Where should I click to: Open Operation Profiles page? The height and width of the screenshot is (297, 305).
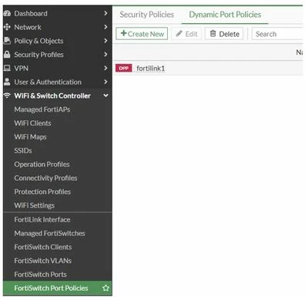[58, 164]
